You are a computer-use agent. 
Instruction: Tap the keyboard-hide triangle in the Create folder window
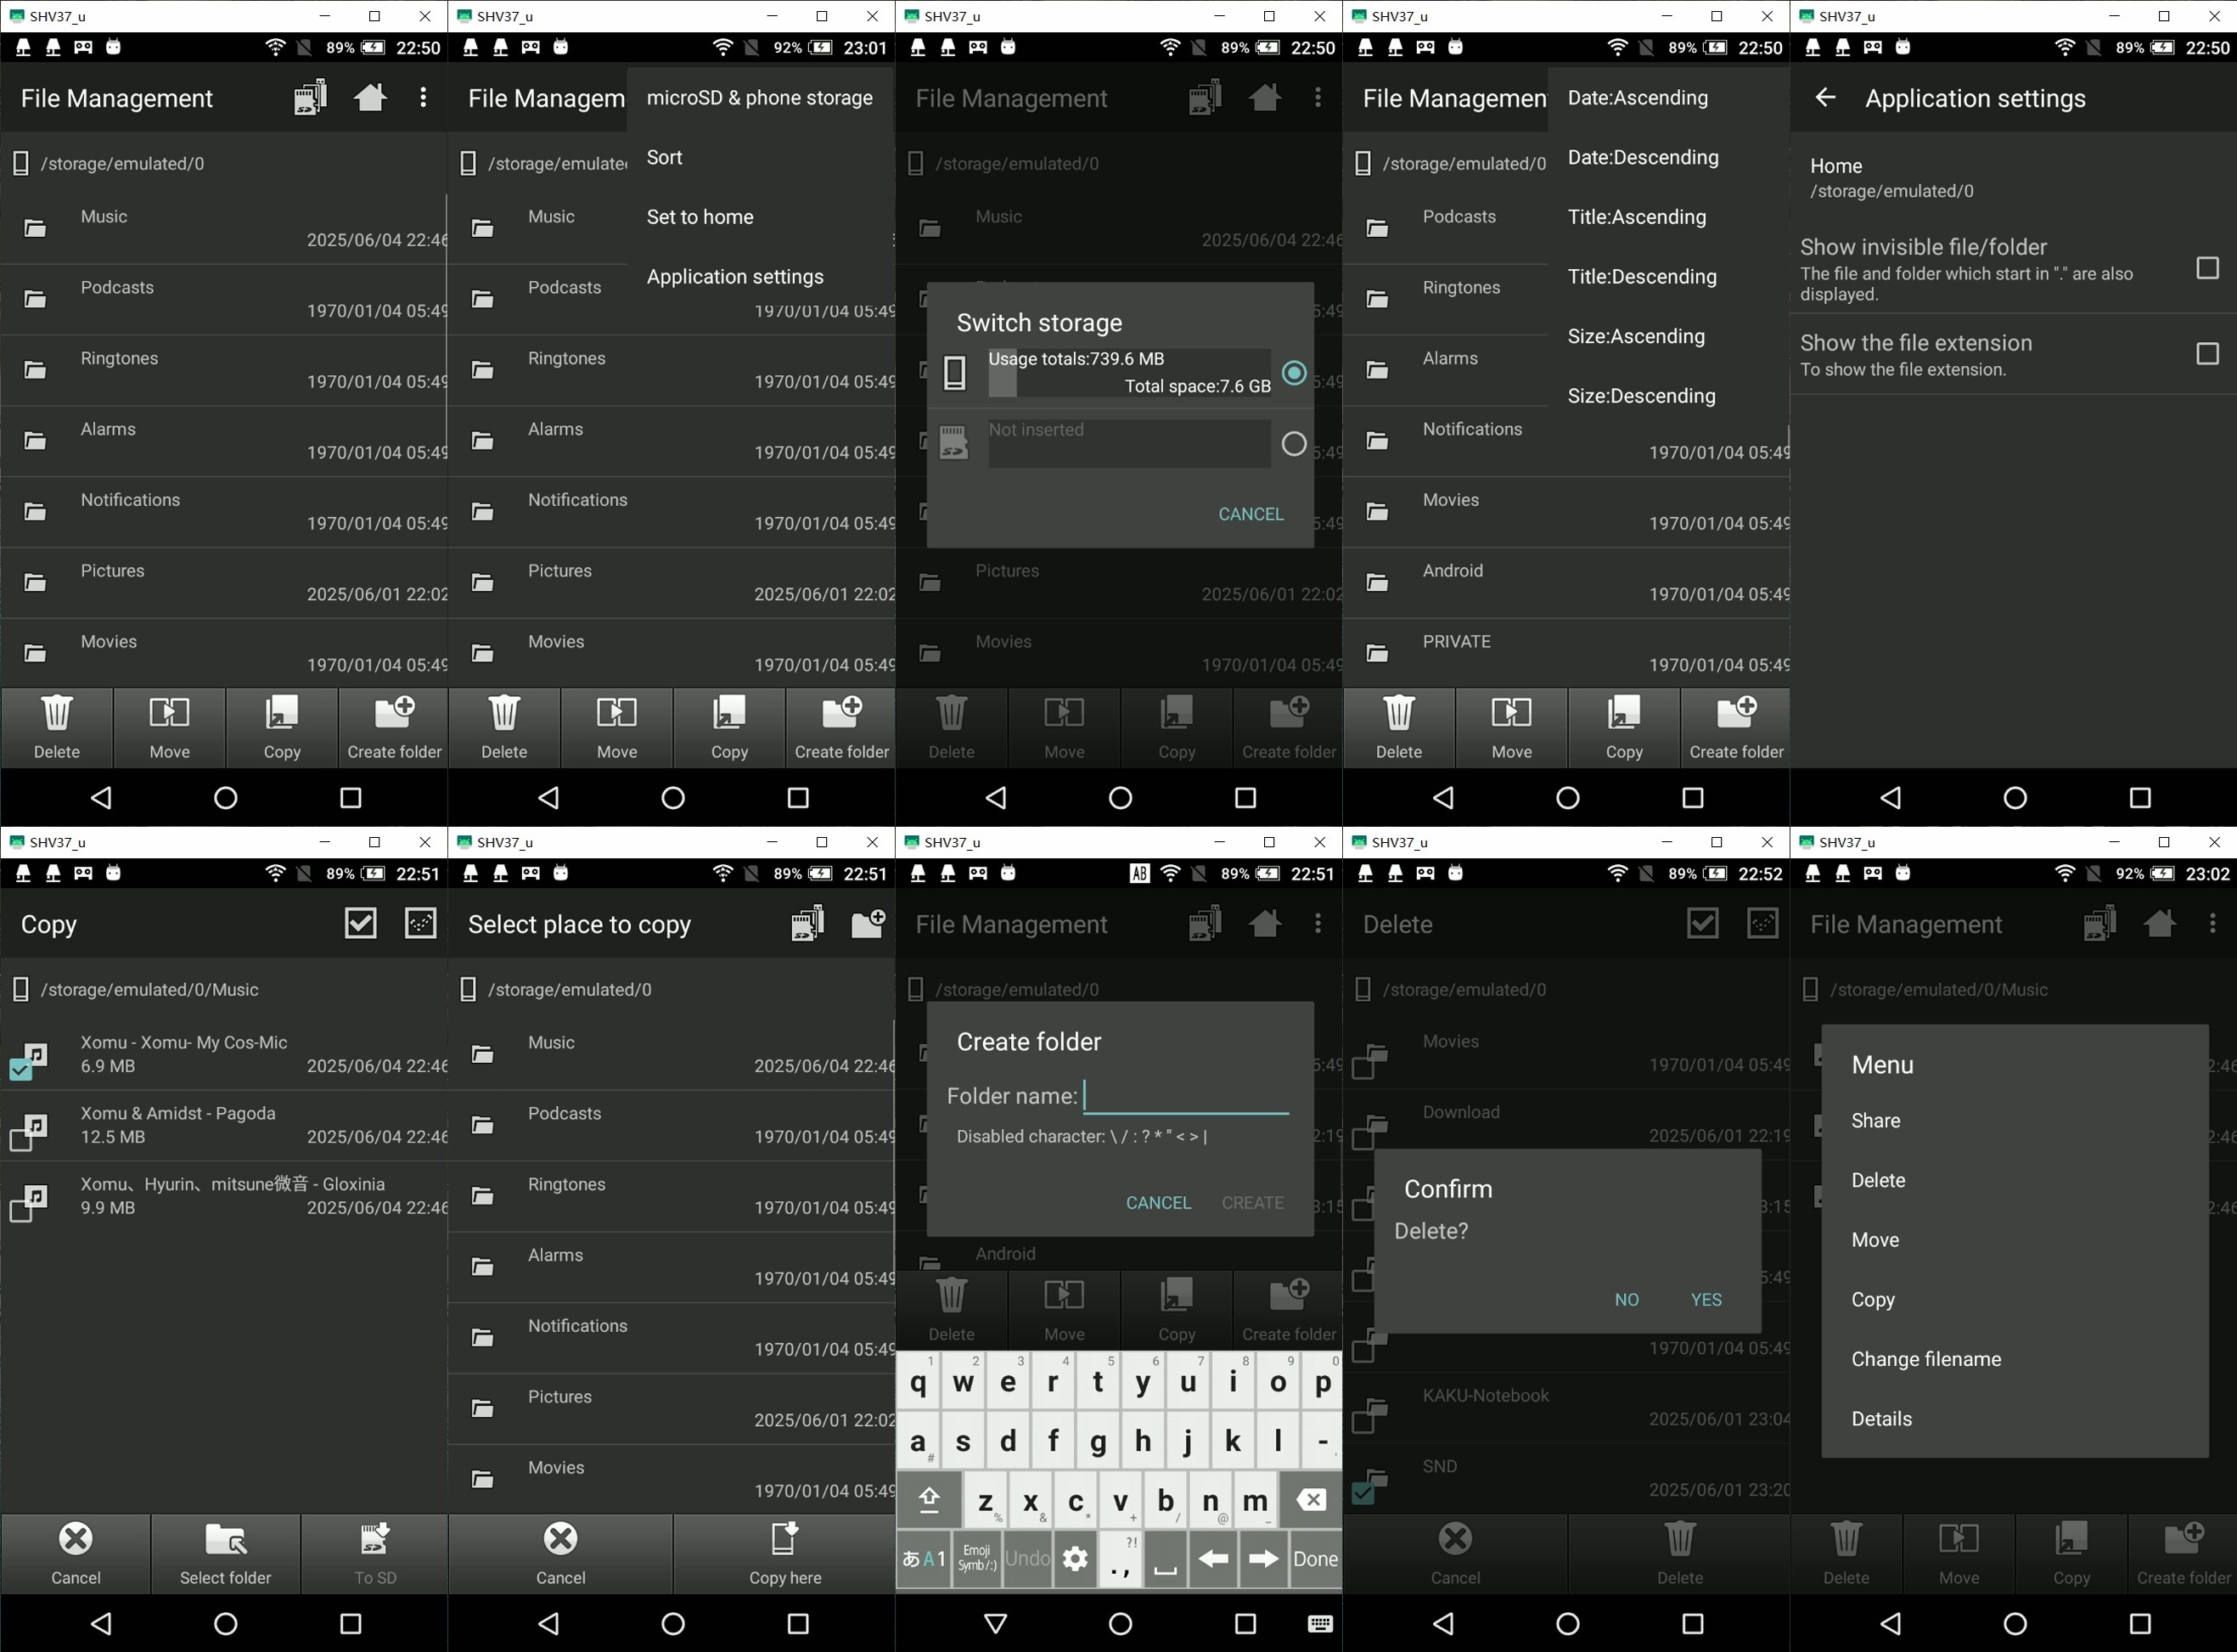tap(995, 1623)
